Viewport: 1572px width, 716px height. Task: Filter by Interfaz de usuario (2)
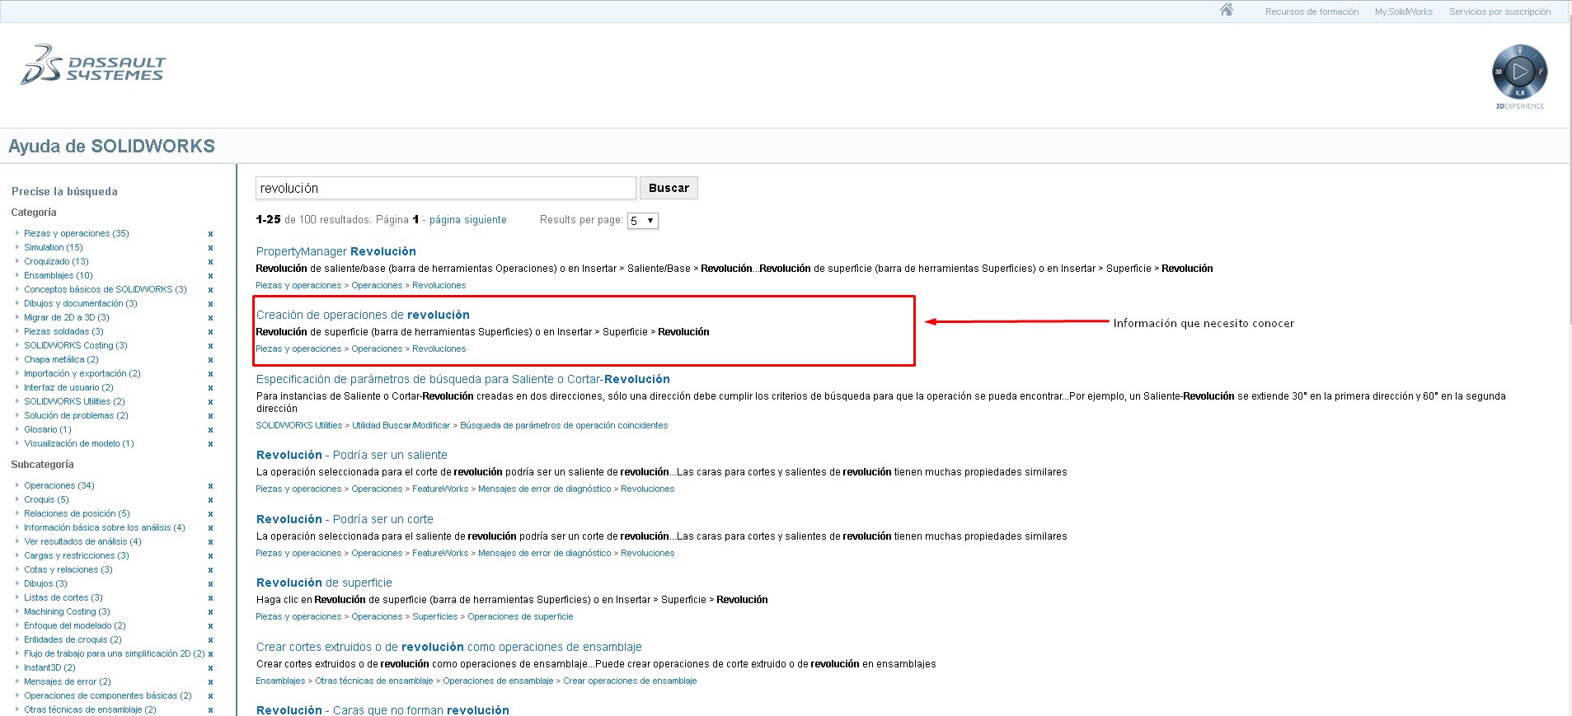(68, 387)
